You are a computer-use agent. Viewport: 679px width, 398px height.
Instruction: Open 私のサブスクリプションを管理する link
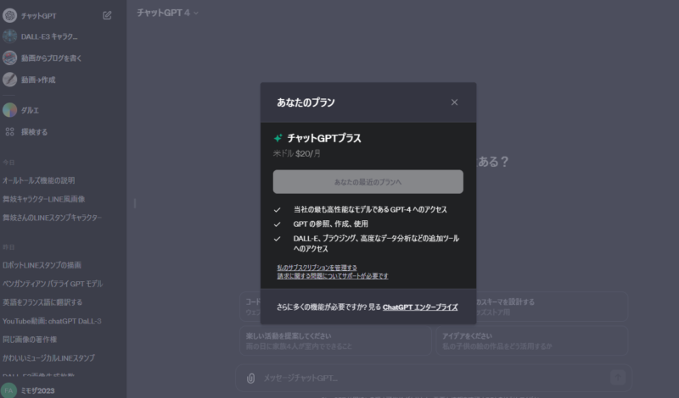pos(317,268)
